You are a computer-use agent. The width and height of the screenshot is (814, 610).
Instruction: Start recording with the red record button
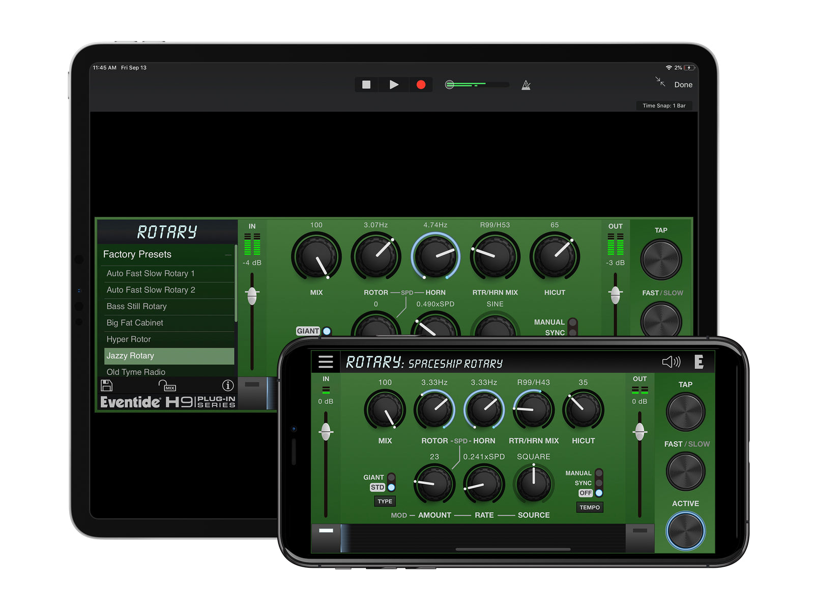click(x=421, y=84)
